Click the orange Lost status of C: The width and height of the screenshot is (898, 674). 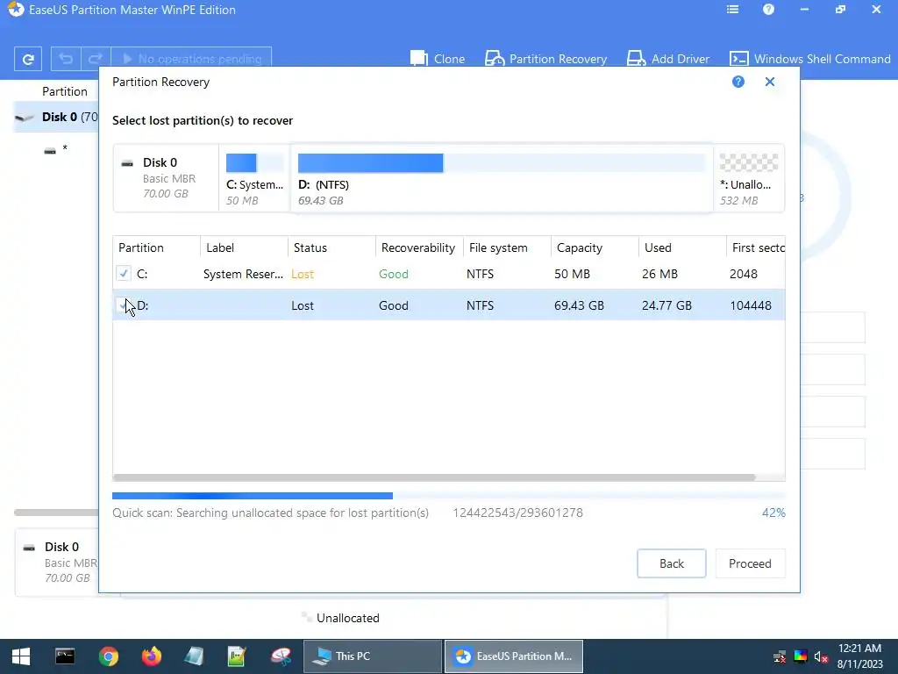point(303,274)
